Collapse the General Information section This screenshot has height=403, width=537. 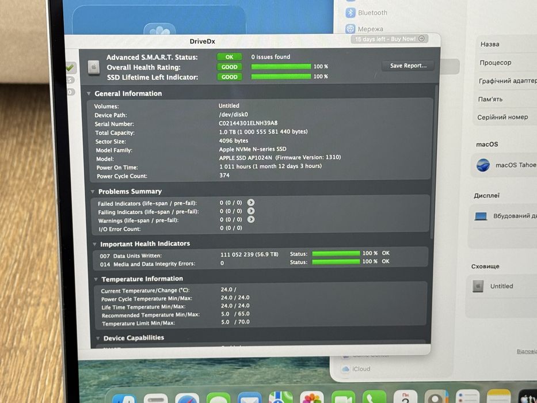[x=89, y=93]
